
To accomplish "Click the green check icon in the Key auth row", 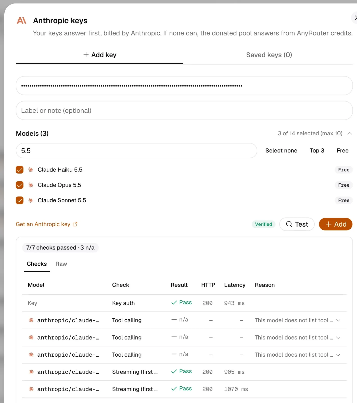I will [174, 303].
